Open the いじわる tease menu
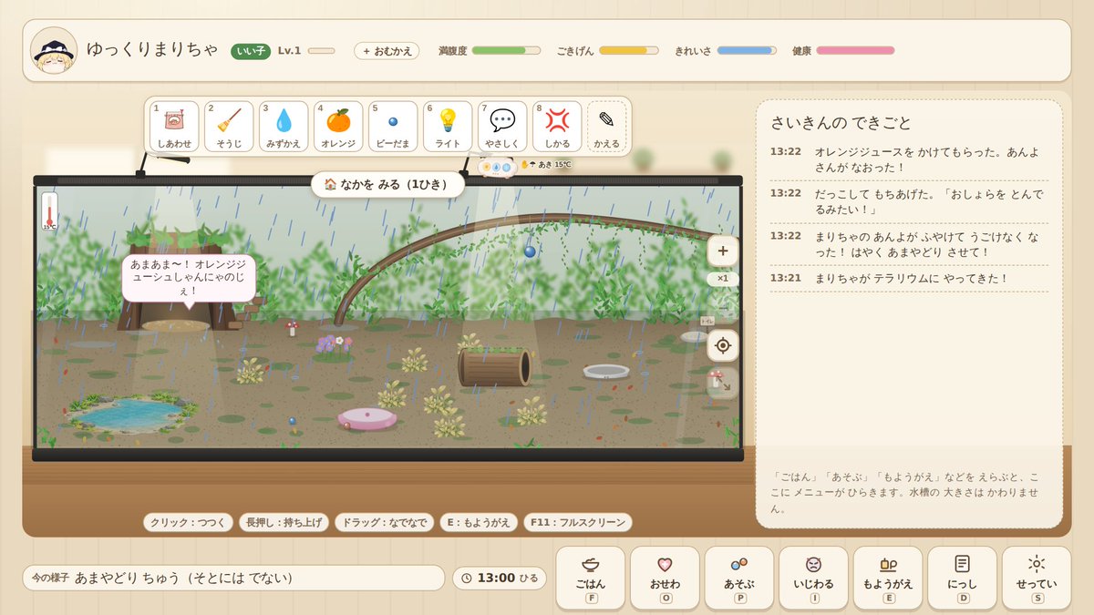This screenshot has width=1094, height=615. [813, 578]
